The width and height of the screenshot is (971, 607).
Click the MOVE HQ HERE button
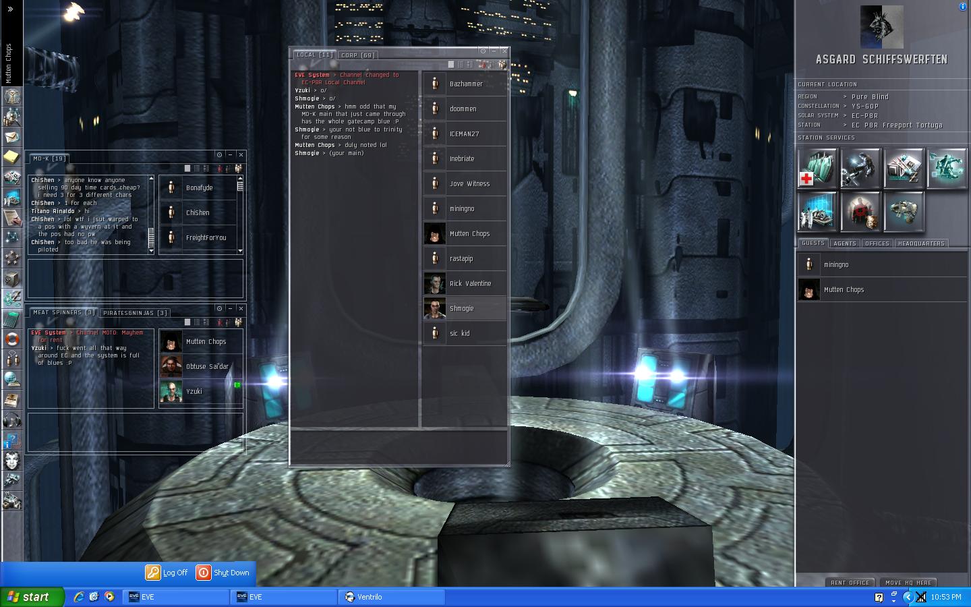coord(908,583)
